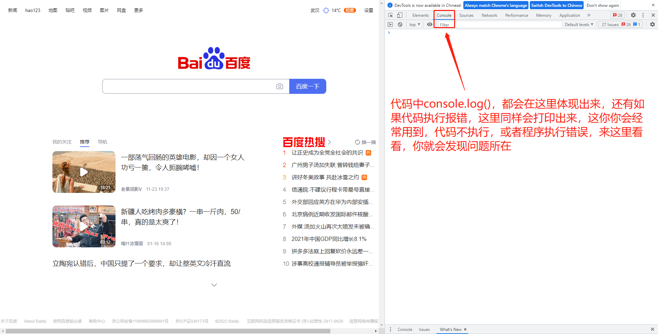Click Don't show again button

[x=602, y=5]
